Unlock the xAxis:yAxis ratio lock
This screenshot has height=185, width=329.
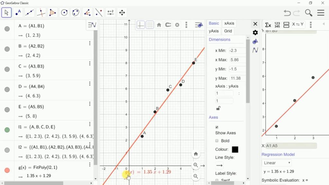coord(218,108)
